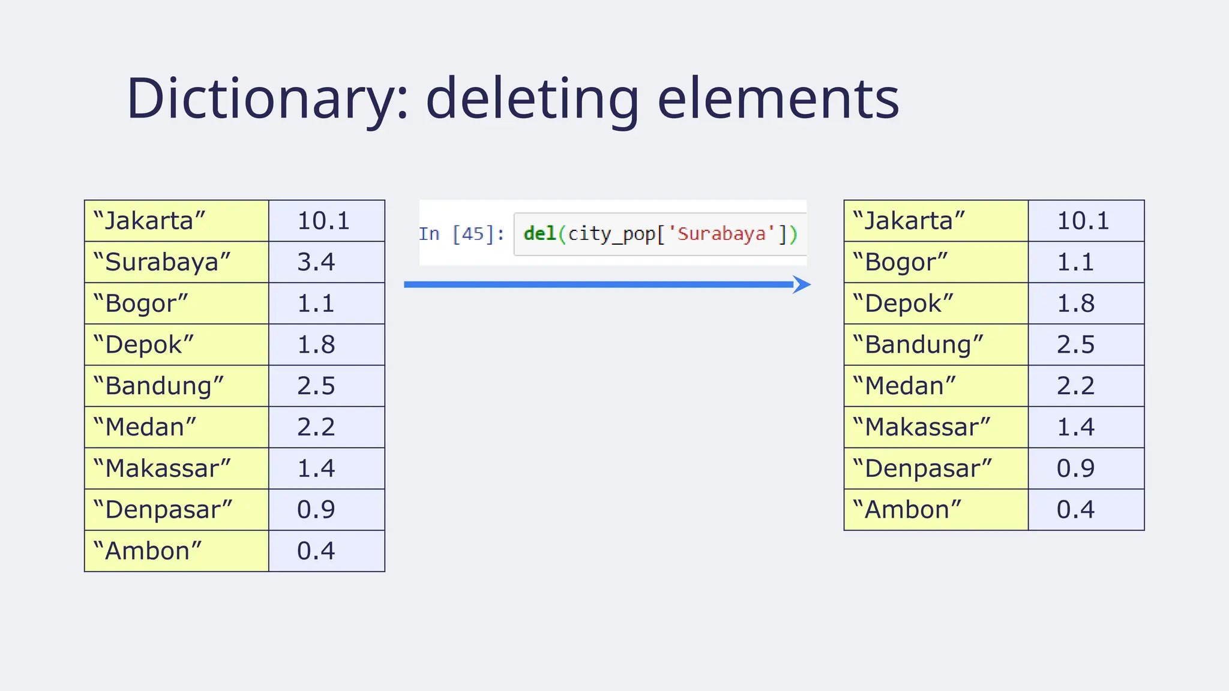
Task: Click 0.4 in the left table
Action: pos(326,551)
